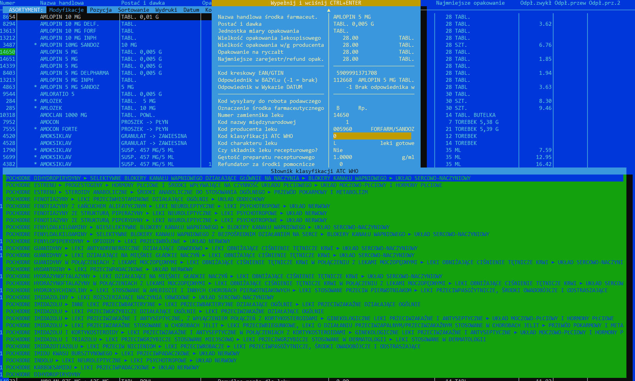Select the AMLOPIN 10MG SANDOZ row

[x=69, y=45]
